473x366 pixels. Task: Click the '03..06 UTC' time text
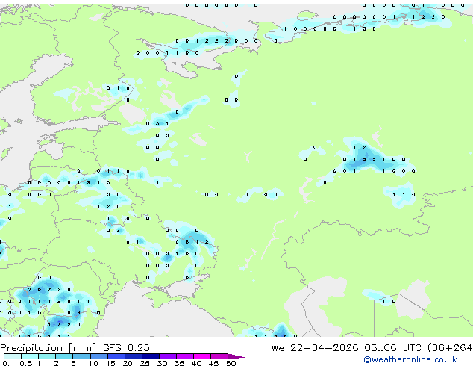click(392, 348)
